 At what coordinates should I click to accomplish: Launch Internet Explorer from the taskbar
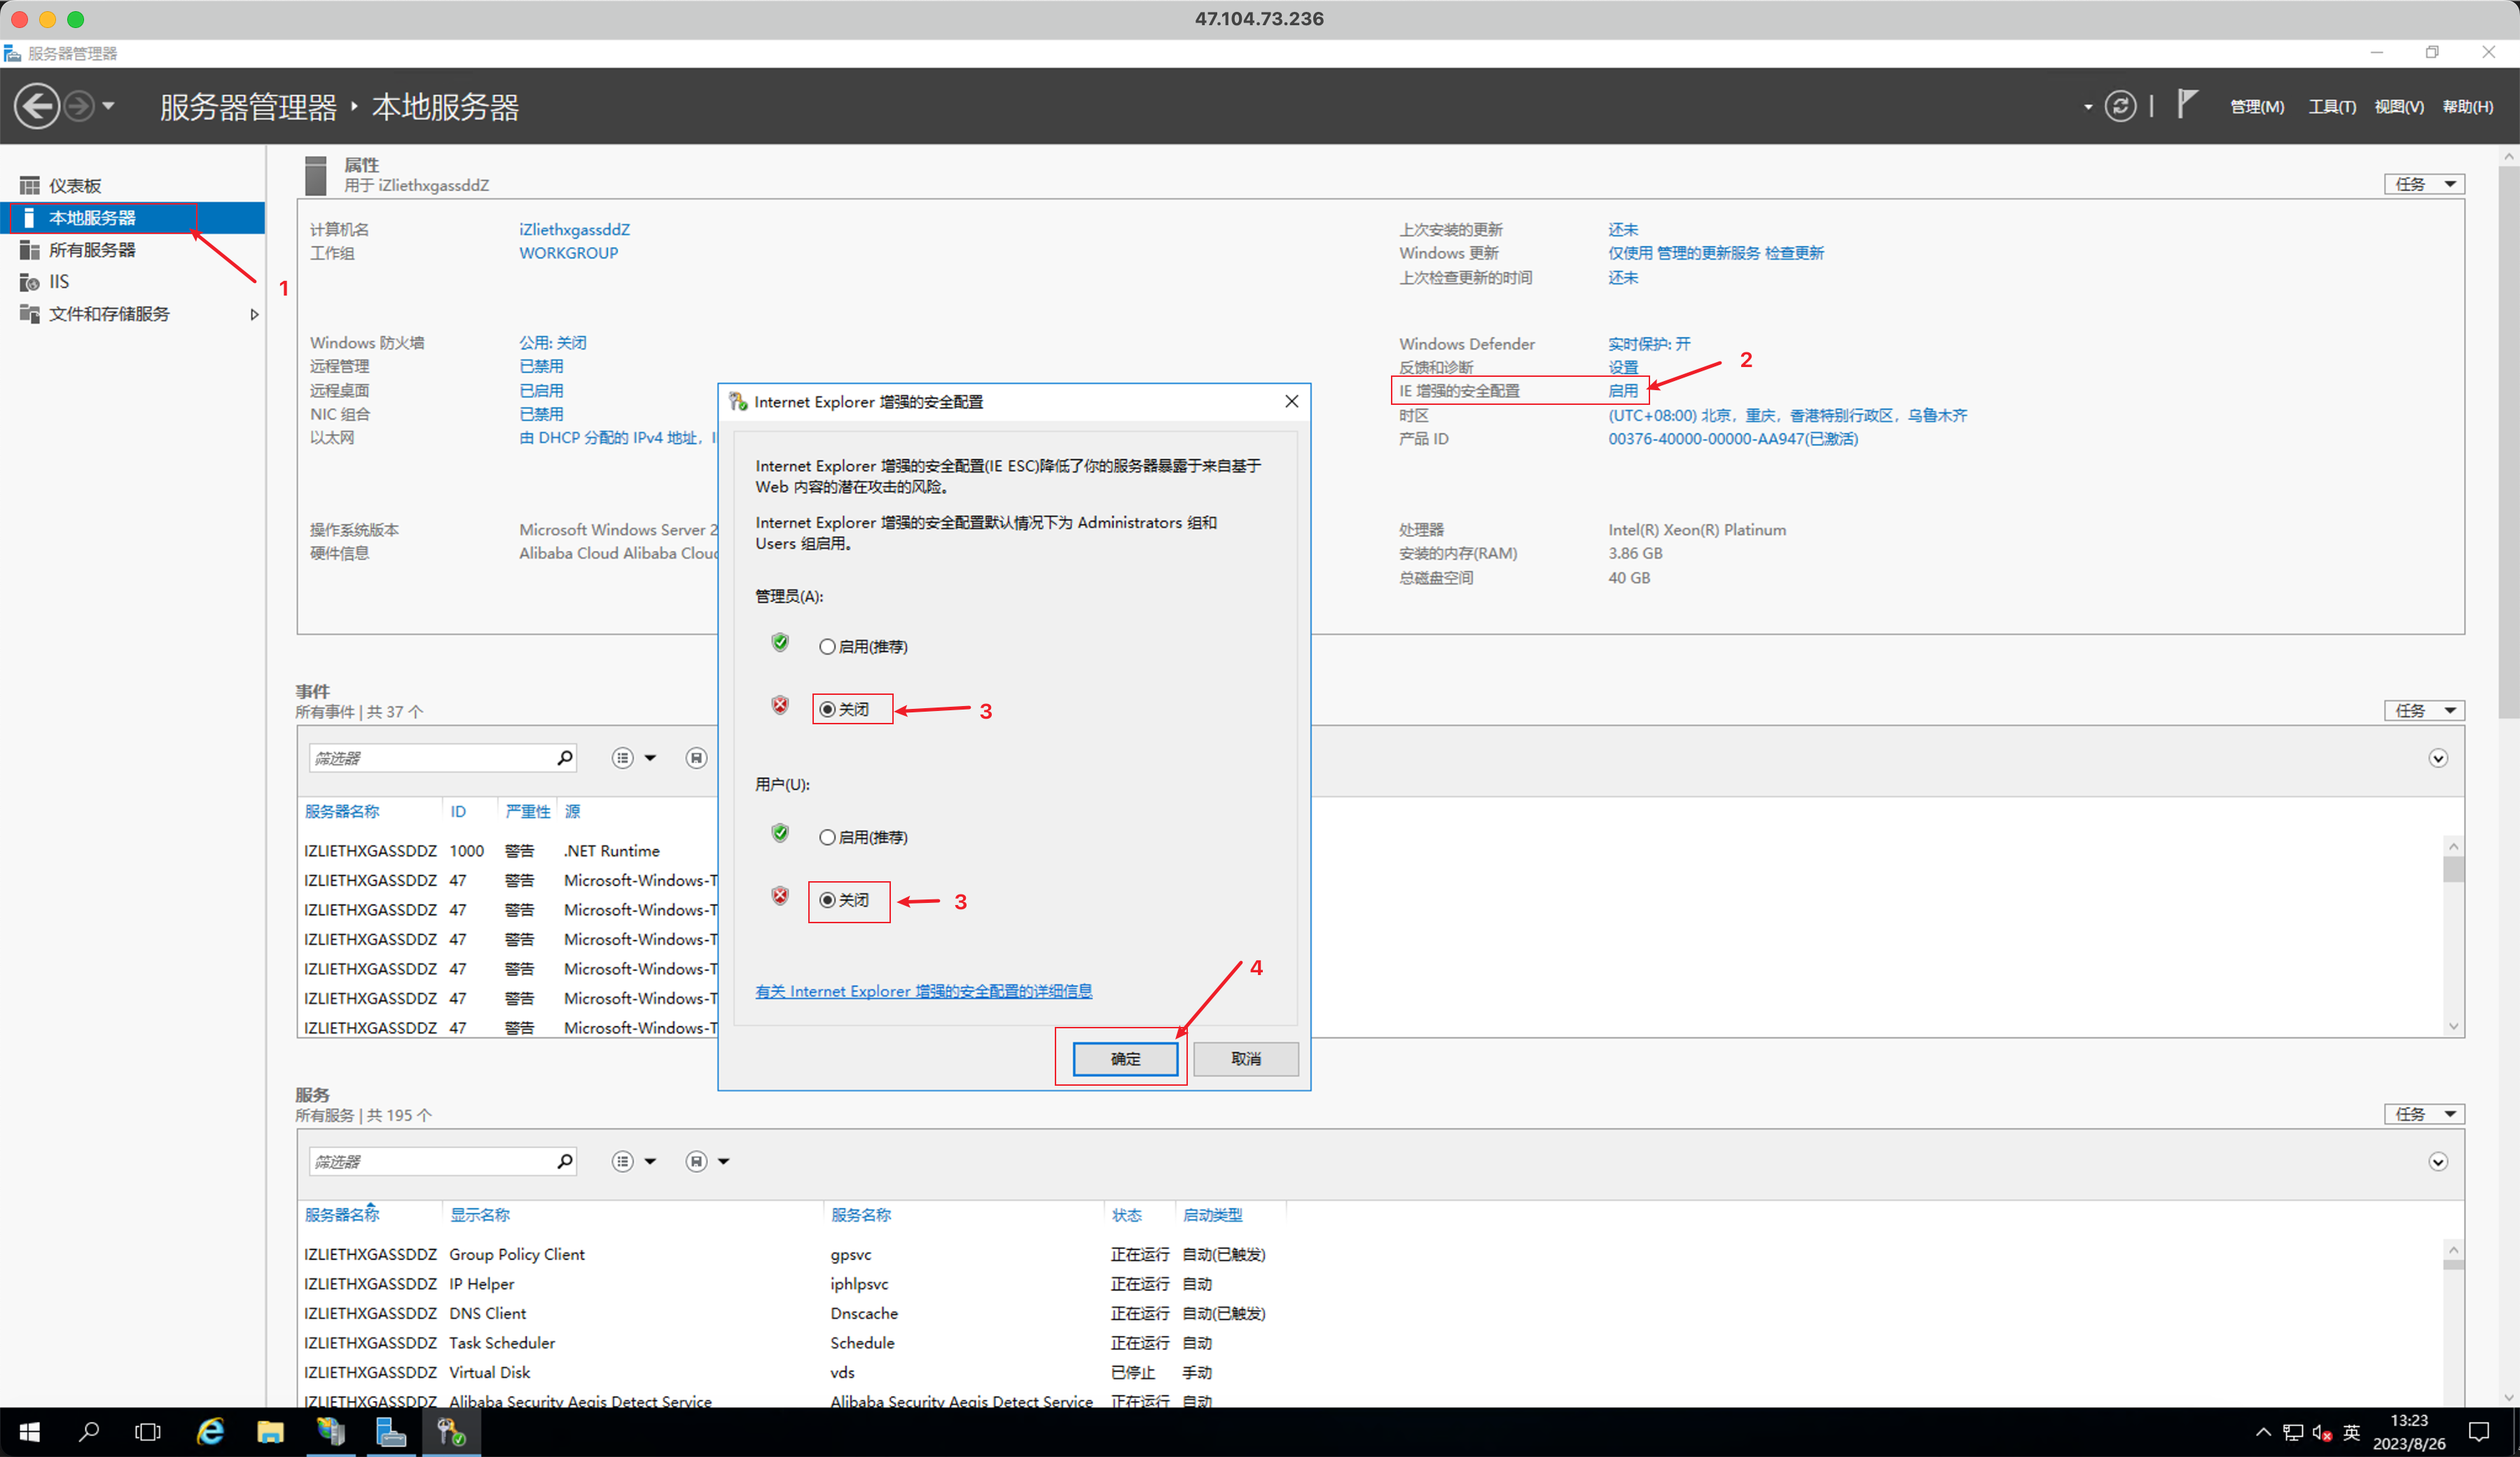coord(210,1431)
